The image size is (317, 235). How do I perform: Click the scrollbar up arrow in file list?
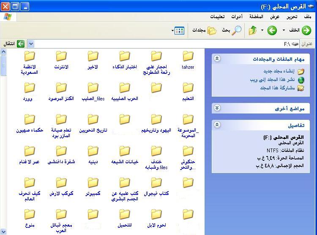(x=3, y=52)
